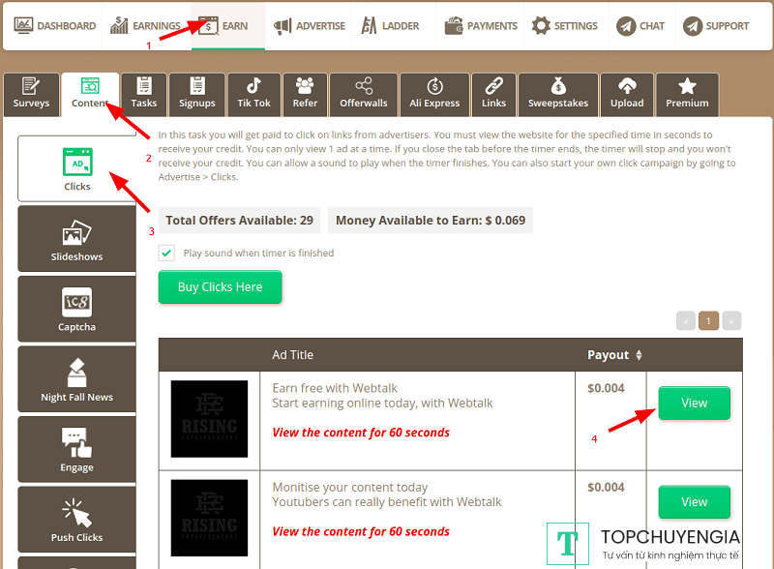Go to previous page arrow
774x569 pixels.
686,320
